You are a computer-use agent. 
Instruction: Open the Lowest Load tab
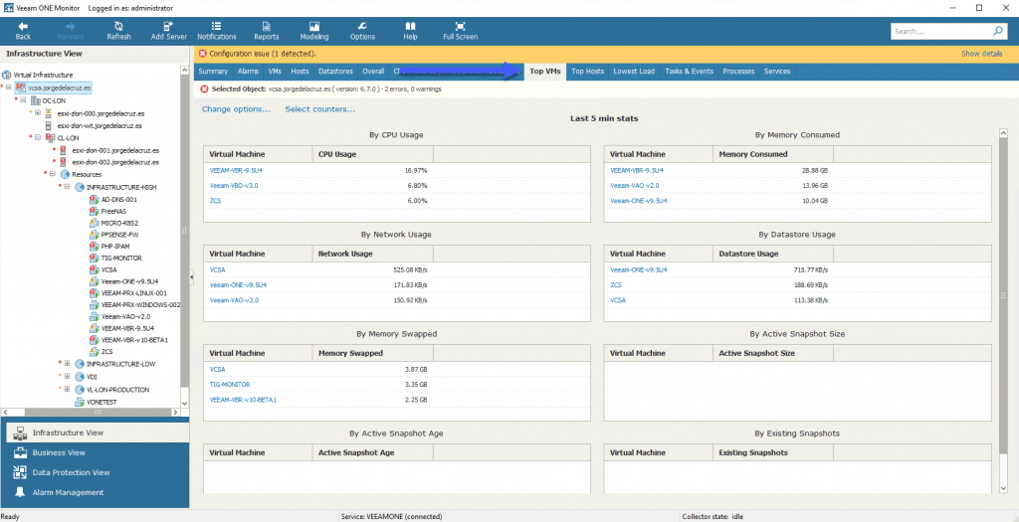(634, 72)
